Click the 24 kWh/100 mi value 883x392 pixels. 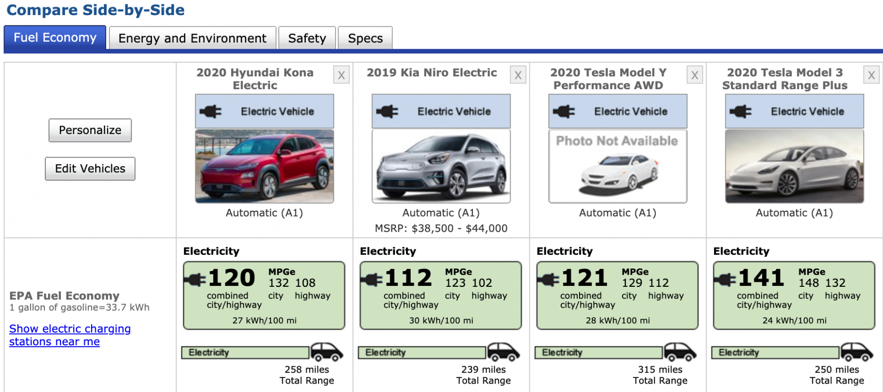(794, 321)
